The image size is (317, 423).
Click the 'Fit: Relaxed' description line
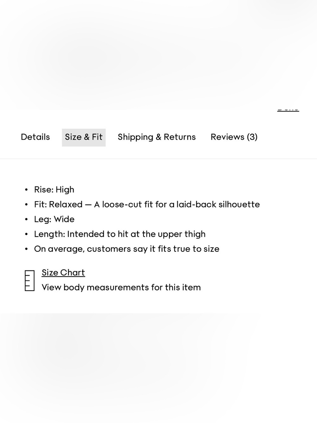(x=147, y=204)
